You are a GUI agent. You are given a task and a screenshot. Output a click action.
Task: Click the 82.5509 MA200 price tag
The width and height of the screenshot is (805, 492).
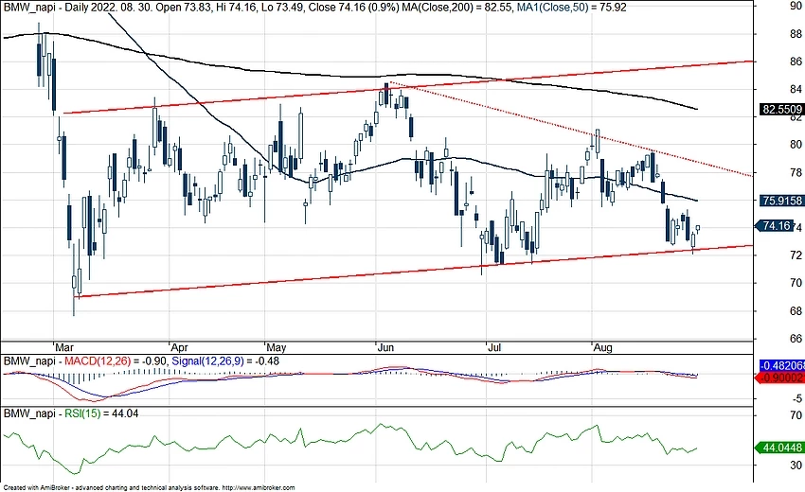point(780,110)
